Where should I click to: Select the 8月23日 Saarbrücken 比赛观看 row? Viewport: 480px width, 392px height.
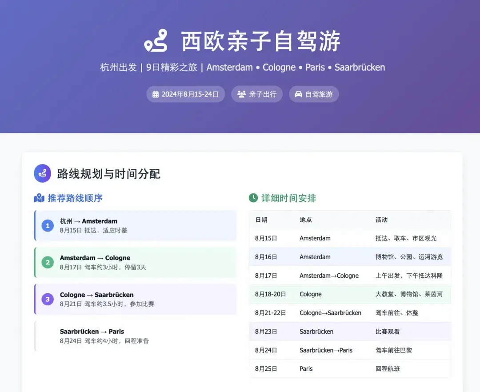tap(350, 332)
